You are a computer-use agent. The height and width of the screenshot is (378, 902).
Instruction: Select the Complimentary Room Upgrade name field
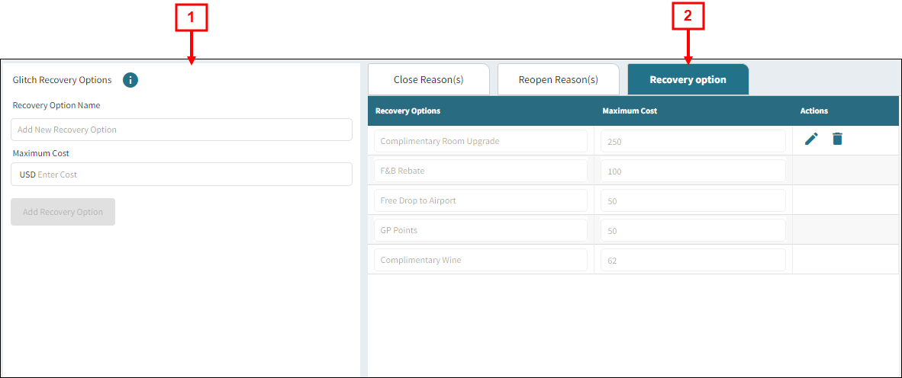click(481, 141)
